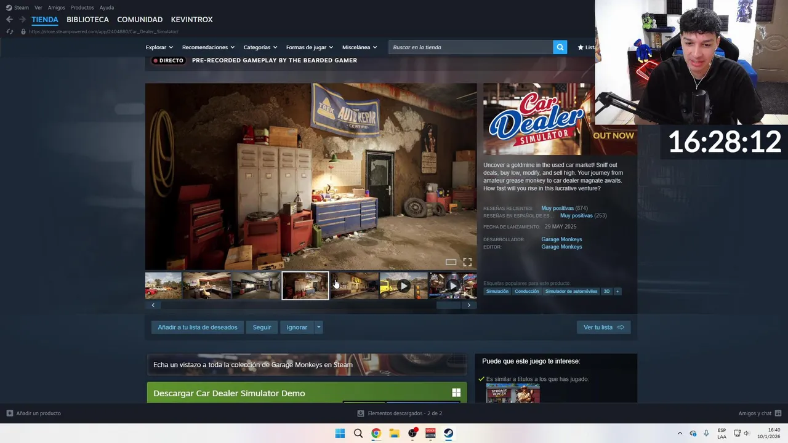The width and height of the screenshot is (788, 443).
Task: Move the thumbnail strip left using its arrow
Action: point(153,305)
